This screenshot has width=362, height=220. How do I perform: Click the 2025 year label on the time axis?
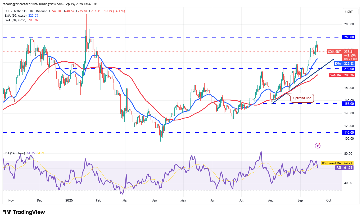pyautogui.click(x=69, y=200)
